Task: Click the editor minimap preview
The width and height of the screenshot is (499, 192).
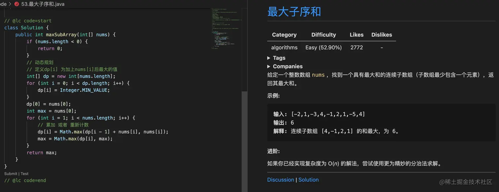Action: pyautogui.click(x=226, y=28)
